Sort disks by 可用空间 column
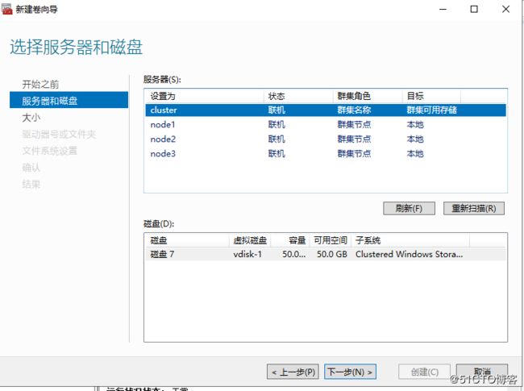The image size is (524, 391). coord(331,240)
